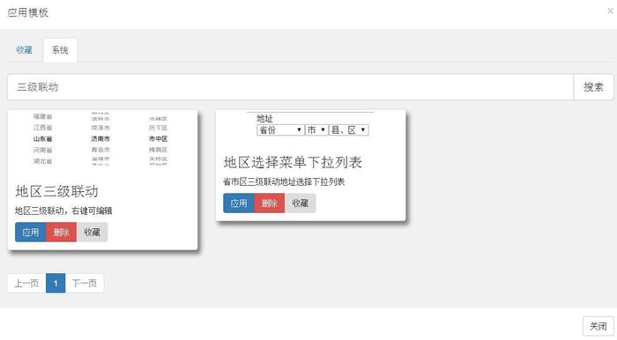The height and width of the screenshot is (340, 617).
Task: Select 历下区 in the preview list
Action: [x=158, y=128]
